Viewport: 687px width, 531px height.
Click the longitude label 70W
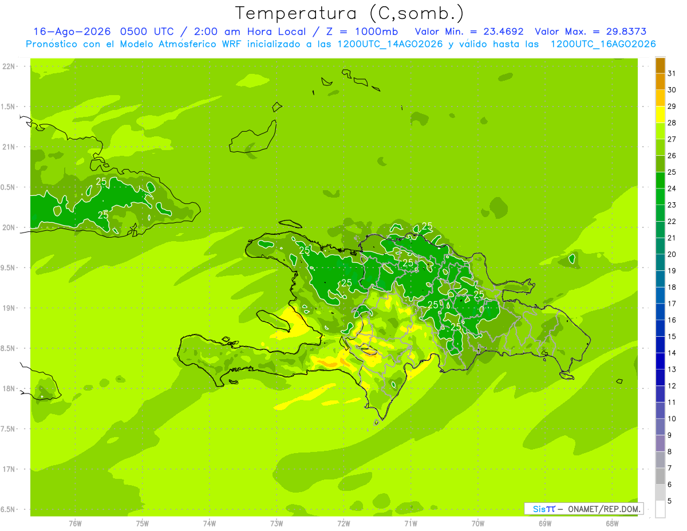[x=478, y=524]
